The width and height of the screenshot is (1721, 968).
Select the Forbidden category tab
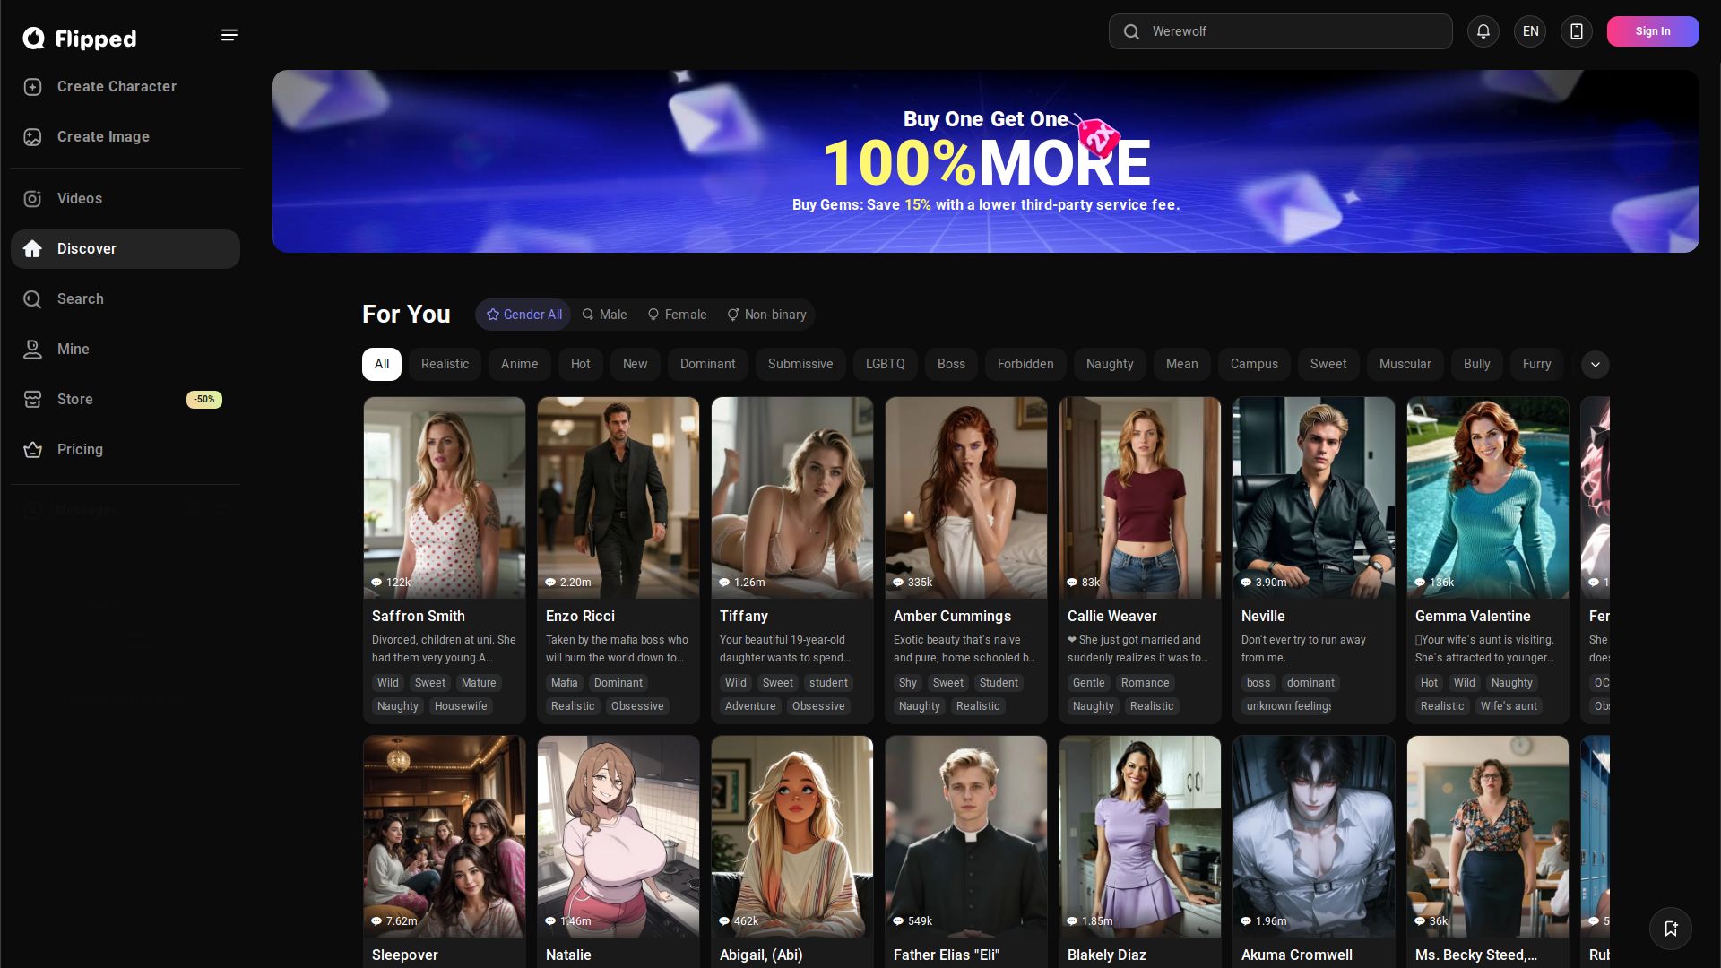tap(1025, 364)
